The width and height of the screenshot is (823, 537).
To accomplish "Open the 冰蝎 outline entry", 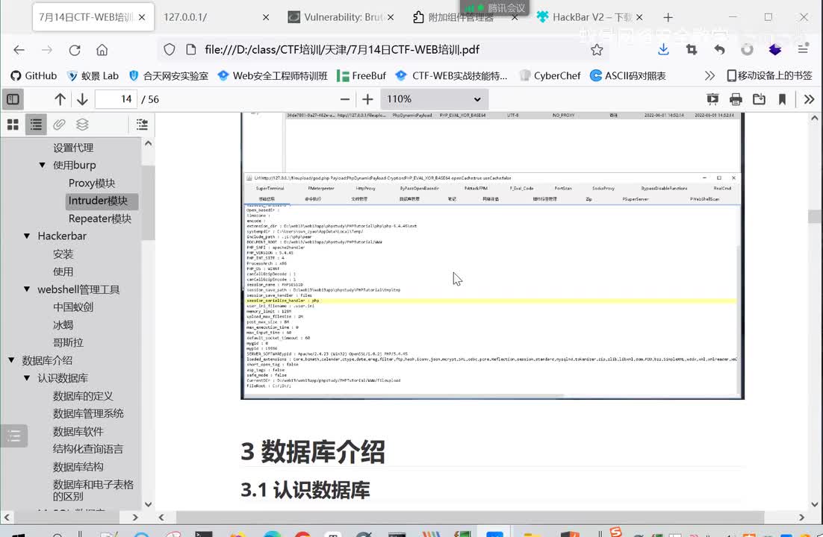I will [x=63, y=325].
